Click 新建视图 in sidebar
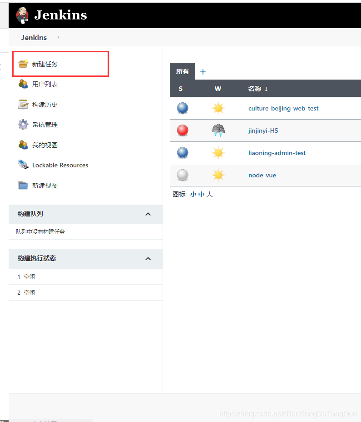This screenshot has height=422, width=361. tap(45, 186)
